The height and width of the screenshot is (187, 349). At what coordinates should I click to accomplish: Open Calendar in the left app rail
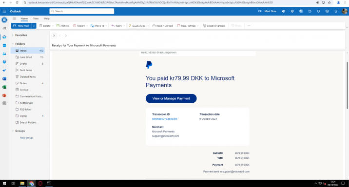(x=4, y=45)
